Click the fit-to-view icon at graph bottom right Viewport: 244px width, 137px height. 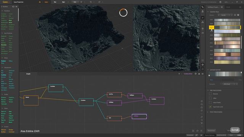point(193,131)
